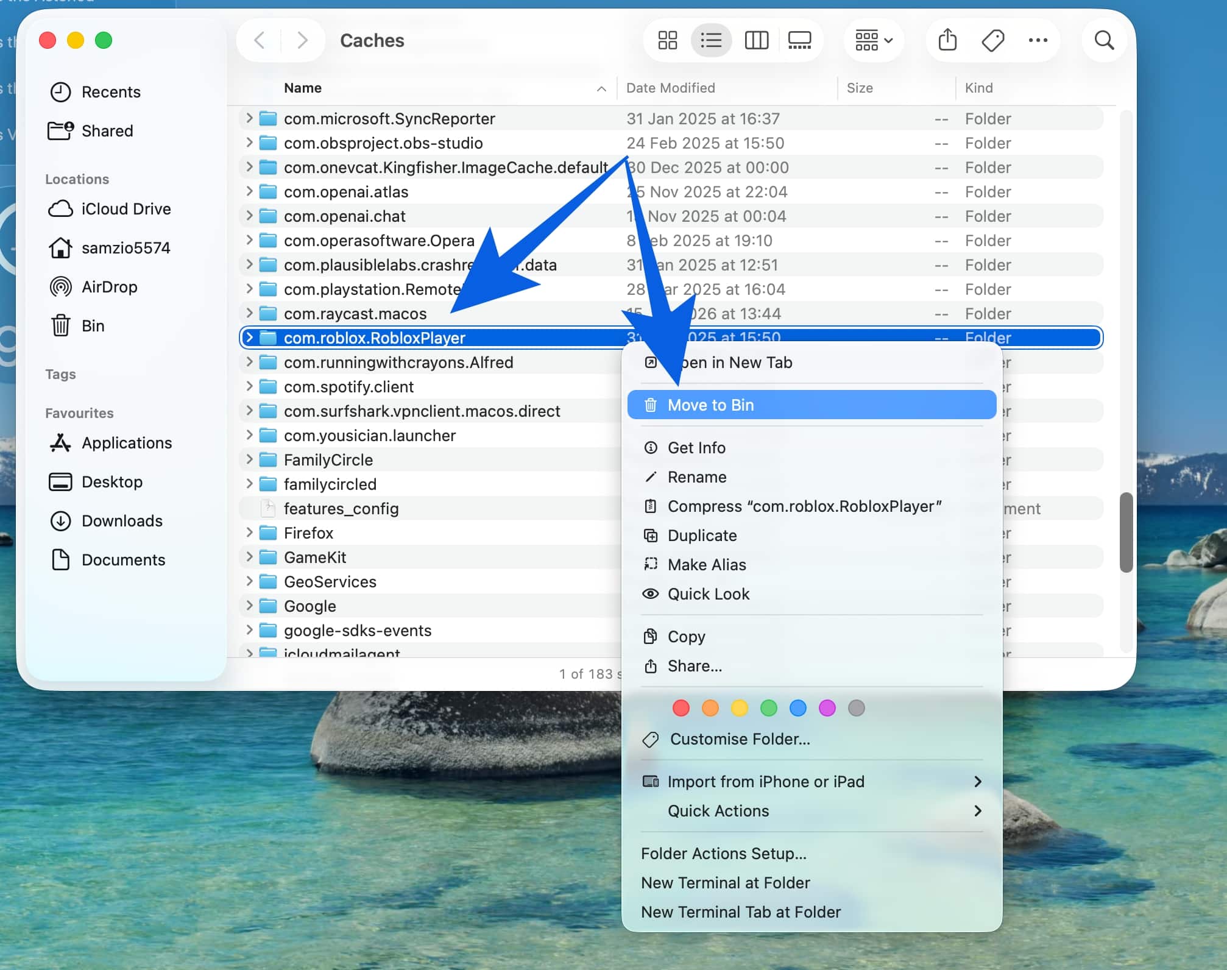Switch to Column view
Viewport: 1227px width, 970px height.
[x=756, y=40]
